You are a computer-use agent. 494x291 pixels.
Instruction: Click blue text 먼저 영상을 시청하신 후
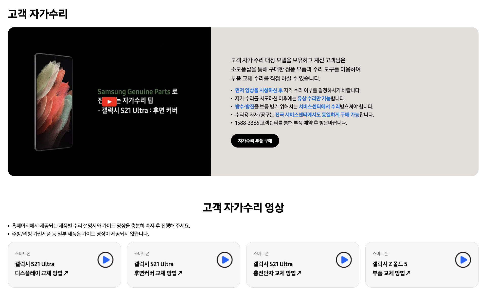click(259, 90)
